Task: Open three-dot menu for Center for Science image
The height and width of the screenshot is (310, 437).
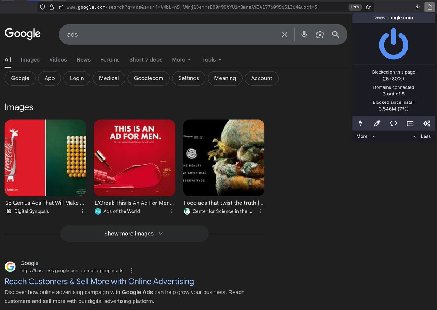Action: tap(261, 211)
